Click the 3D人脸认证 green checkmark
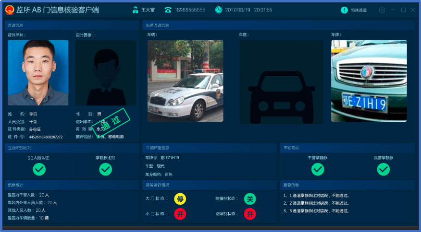This screenshot has height=232, width=421. (x=39, y=169)
